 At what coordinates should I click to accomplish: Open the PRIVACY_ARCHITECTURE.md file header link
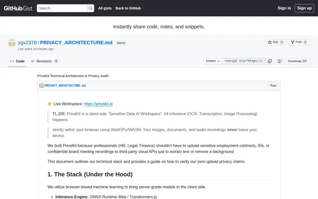[x=65, y=86]
